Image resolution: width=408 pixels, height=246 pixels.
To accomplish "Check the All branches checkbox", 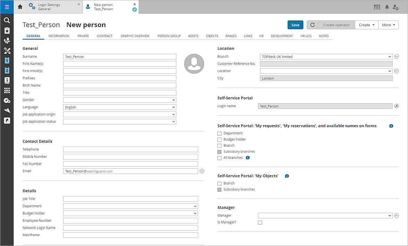I will point(219,157).
